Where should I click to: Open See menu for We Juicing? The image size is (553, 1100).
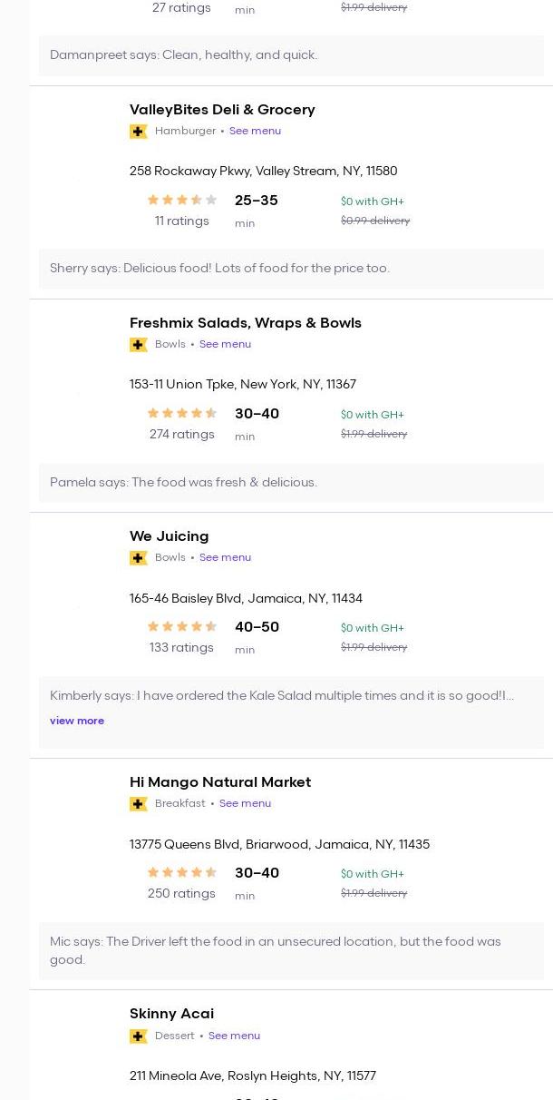(x=225, y=557)
